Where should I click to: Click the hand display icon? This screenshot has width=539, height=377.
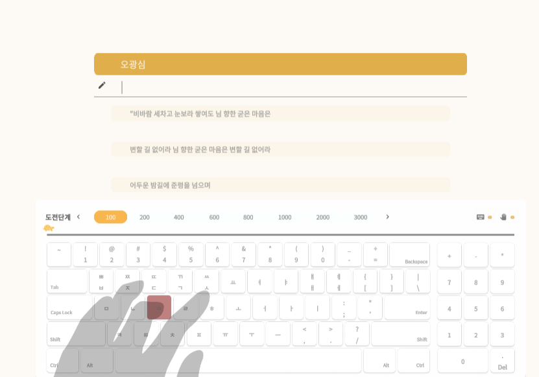pyautogui.click(x=503, y=217)
